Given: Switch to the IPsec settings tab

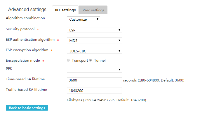Looking at the screenshot, I should (x=93, y=10).
